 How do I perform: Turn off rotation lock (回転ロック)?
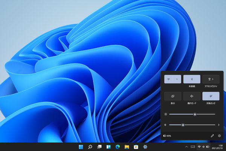(x=211, y=96)
